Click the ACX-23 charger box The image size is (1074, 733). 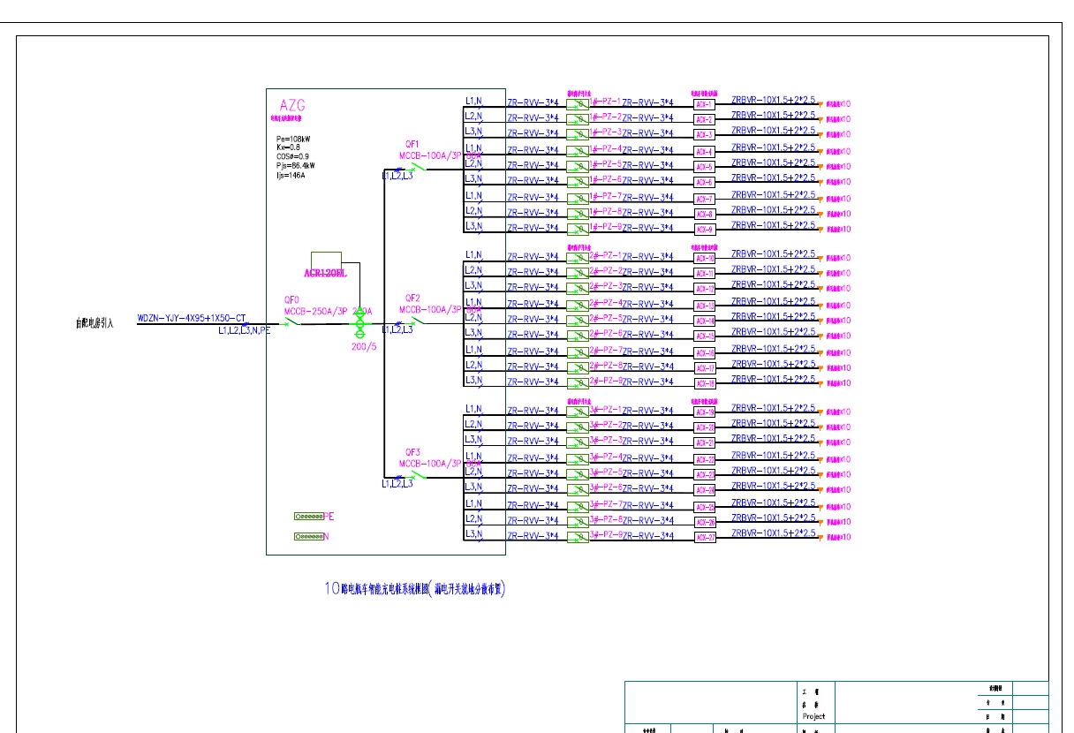pyautogui.click(x=704, y=475)
